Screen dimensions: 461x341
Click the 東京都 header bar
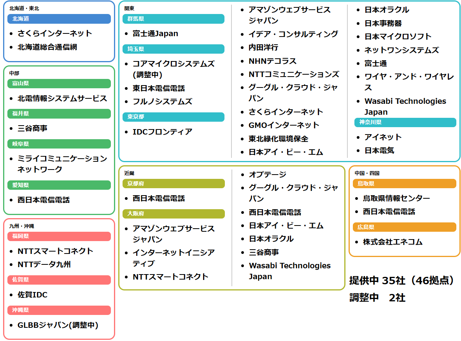174,117
